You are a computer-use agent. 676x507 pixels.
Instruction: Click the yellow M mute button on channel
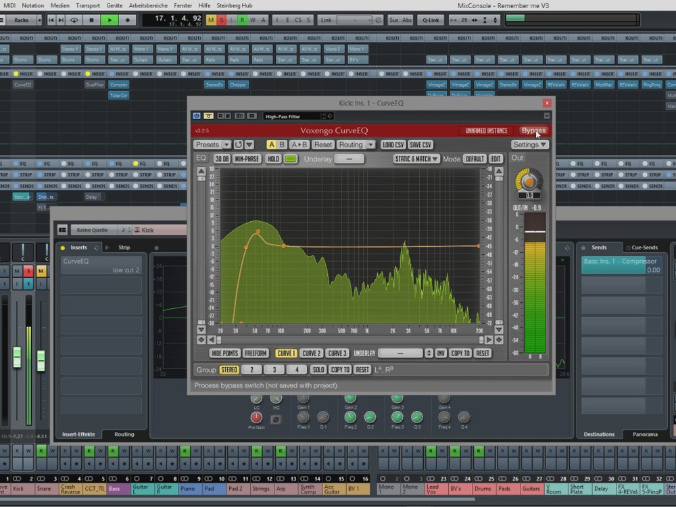tap(41, 271)
